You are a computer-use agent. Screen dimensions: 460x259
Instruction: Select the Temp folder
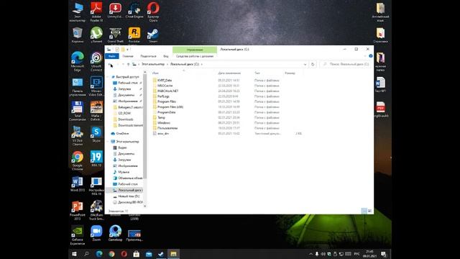(161, 117)
